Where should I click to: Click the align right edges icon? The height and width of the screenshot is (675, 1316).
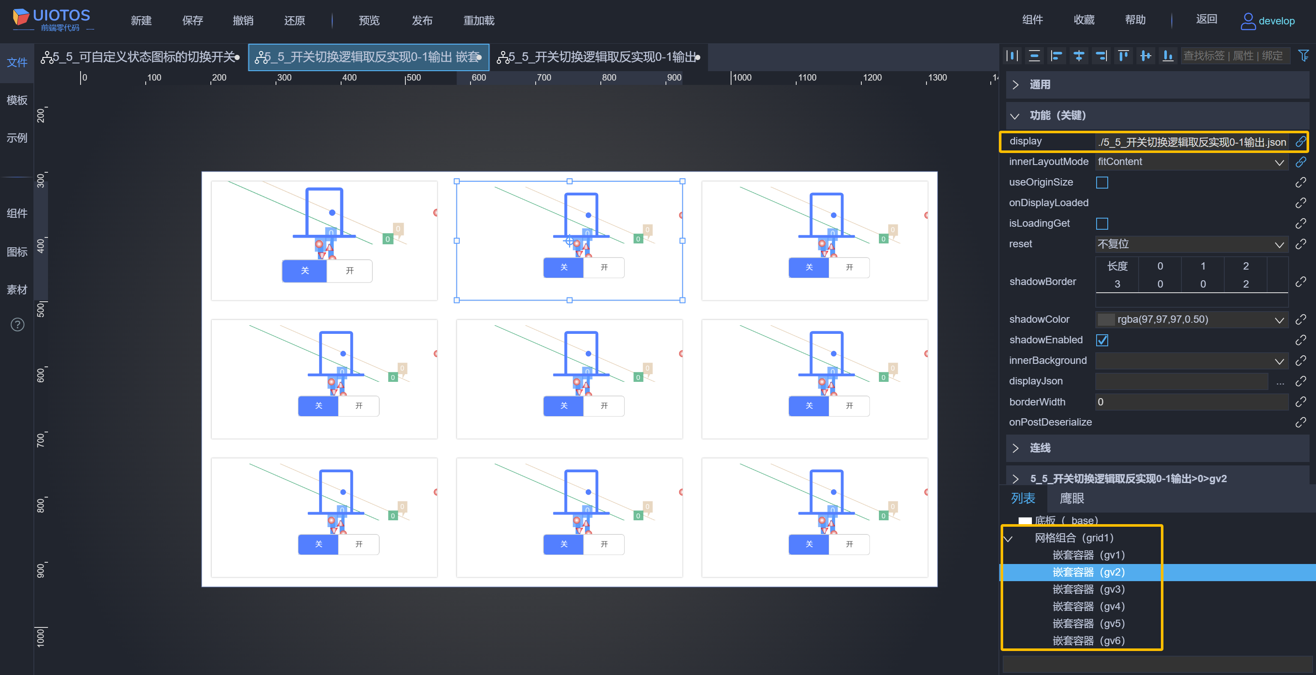pyautogui.click(x=1101, y=56)
